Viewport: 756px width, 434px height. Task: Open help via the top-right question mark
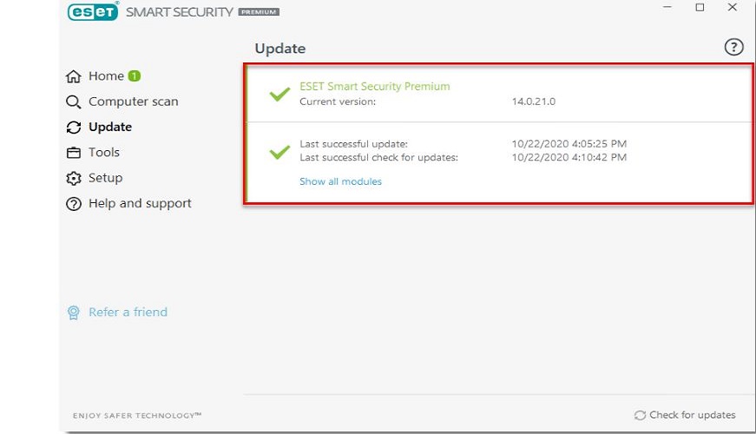(733, 48)
